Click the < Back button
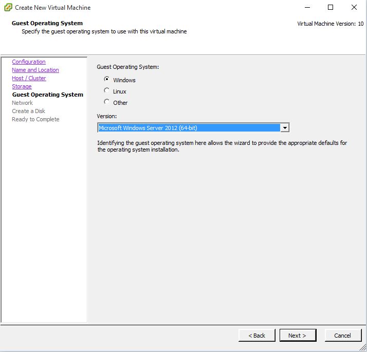The image size is (367, 352). pos(257,336)
